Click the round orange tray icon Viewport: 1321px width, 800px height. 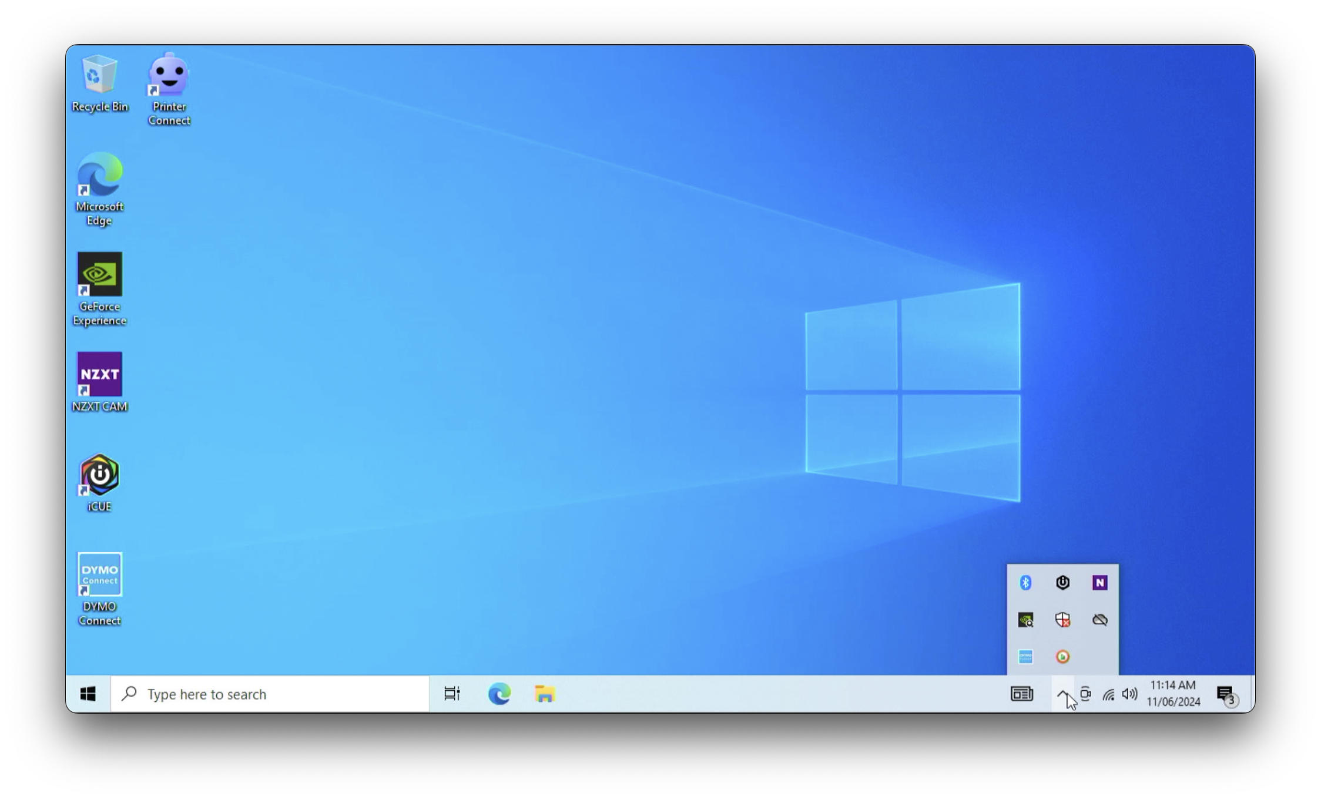coord(1062,657)
